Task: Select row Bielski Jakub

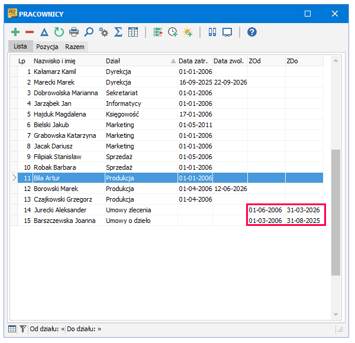Action: [x=167, y=125]
